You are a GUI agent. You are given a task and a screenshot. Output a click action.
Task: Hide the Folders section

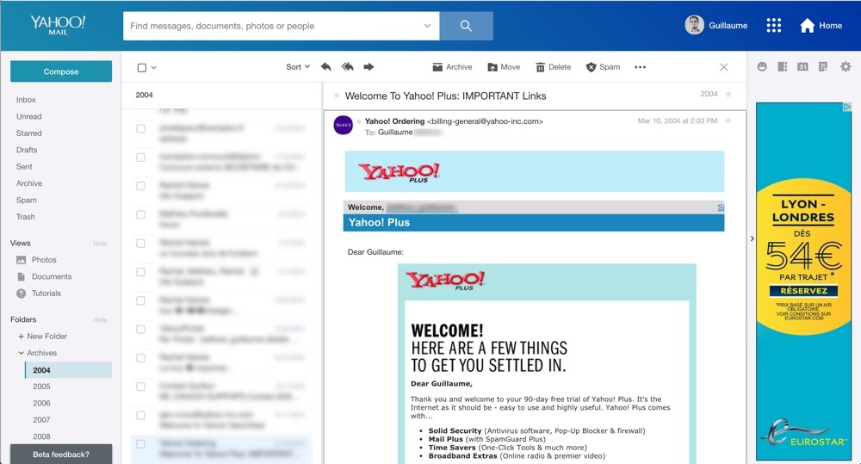pyautogui.click(x=100, y=319)
